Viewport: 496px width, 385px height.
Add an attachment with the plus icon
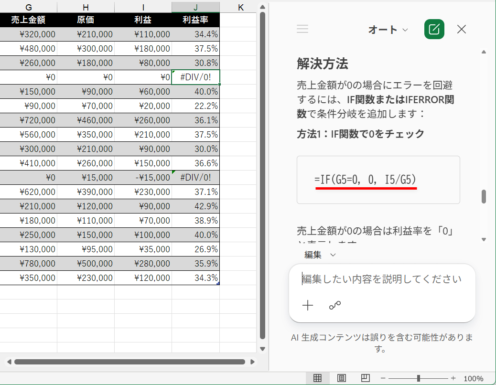tap(307, 305)
